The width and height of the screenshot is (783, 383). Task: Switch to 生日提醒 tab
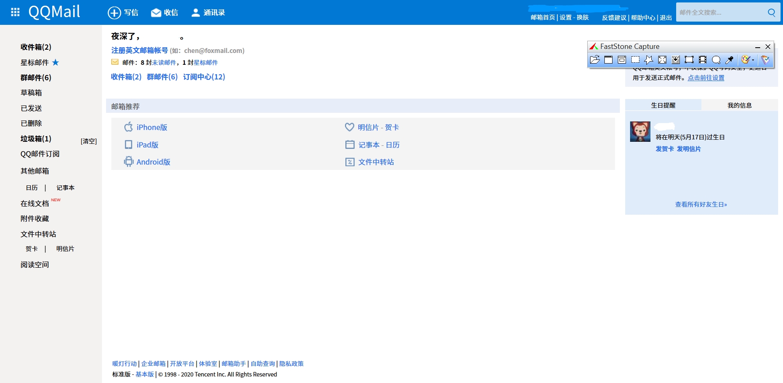point(663,105)
